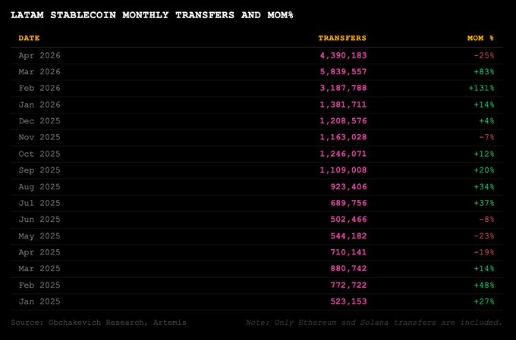
Task: Select the Apr 2026 date cell
Action: [39, 55]
